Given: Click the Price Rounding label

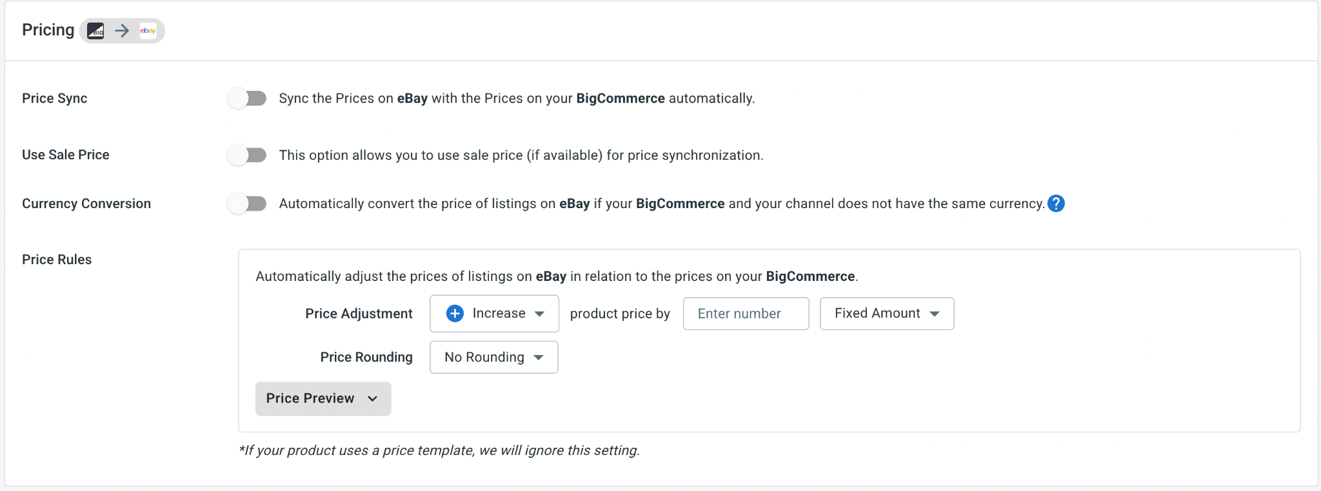Looking at the screenshot, I should point(366,357).
